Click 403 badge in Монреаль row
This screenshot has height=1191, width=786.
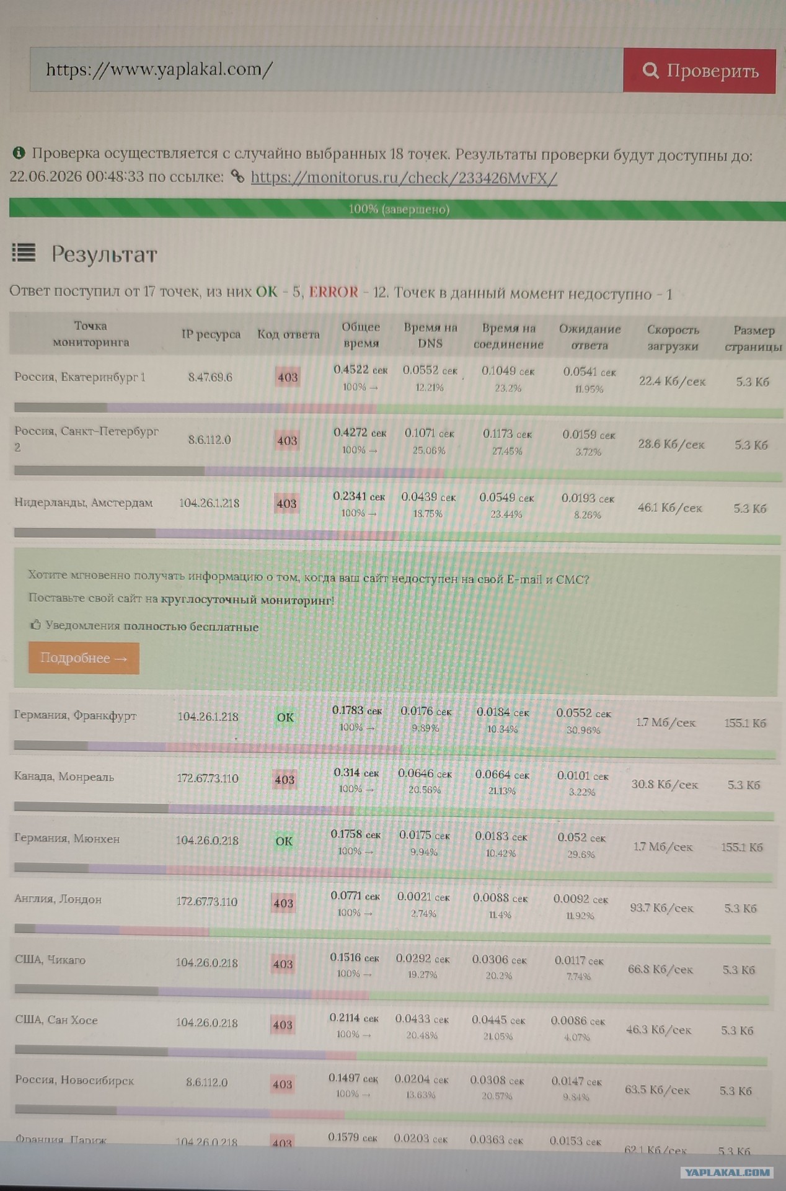[285, 780]
